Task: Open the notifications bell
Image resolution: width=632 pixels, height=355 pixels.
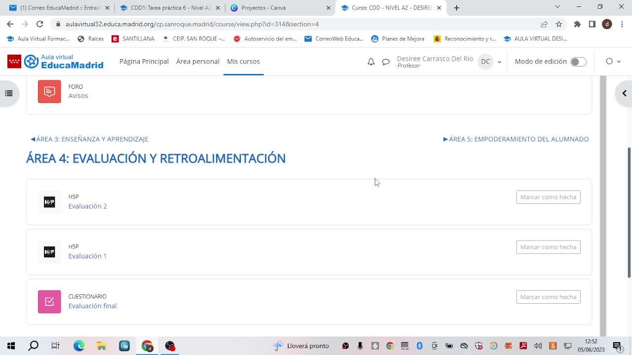Action: (371, 62)
